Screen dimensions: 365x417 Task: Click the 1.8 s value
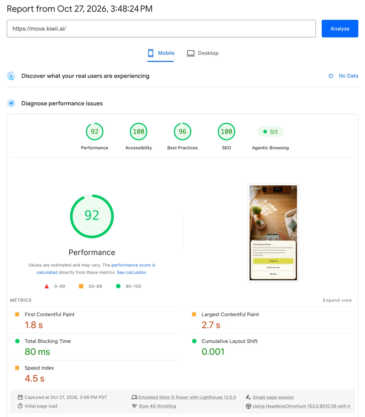tap(34, 325)
